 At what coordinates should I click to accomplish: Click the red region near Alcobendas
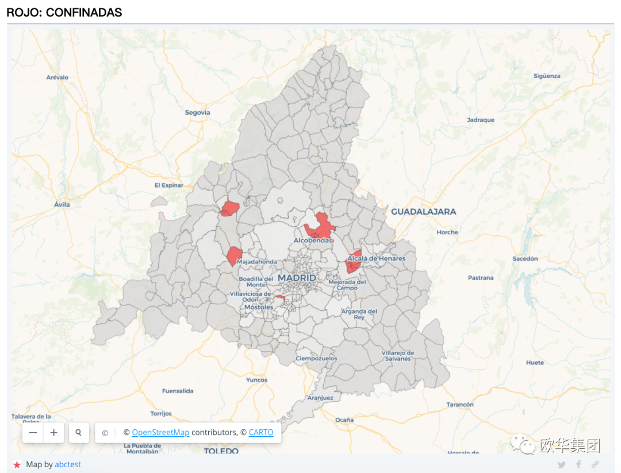pos(321,227)
